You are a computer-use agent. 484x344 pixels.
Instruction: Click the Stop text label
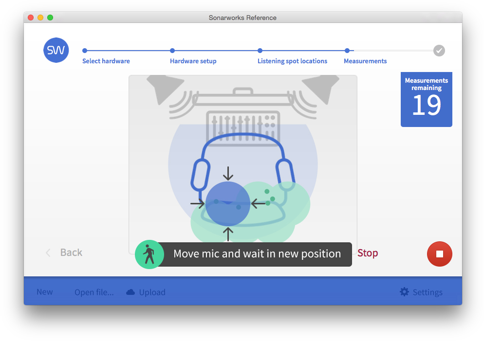coord(368,253)
